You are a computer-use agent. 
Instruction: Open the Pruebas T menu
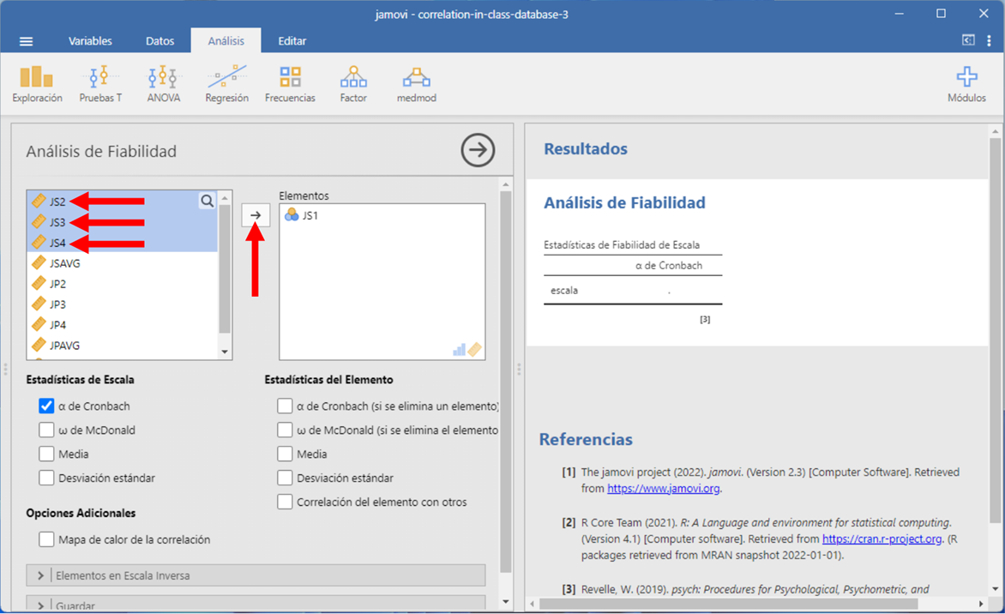(x=100, y=85)
